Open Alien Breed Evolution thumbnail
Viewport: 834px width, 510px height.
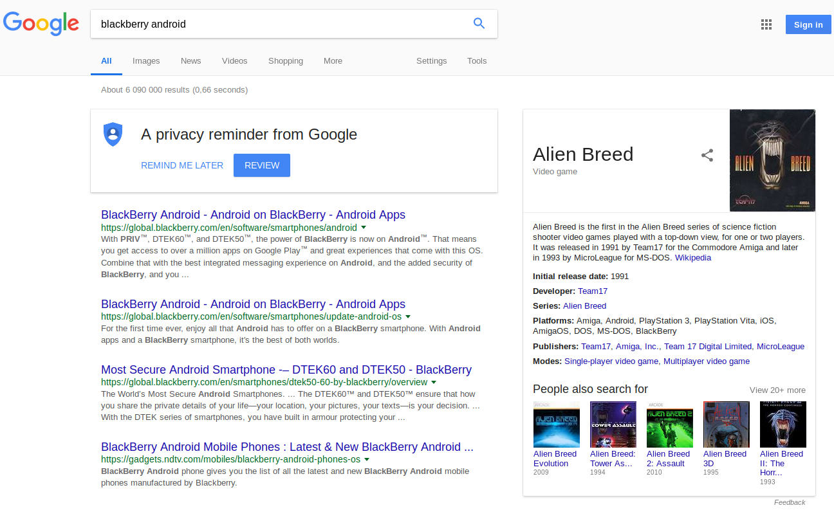[x=557, y=424]
